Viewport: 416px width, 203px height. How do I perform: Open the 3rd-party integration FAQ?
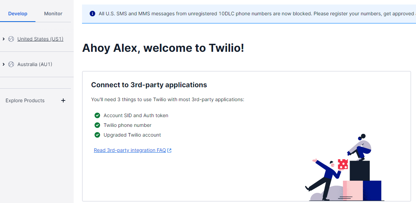129,150
